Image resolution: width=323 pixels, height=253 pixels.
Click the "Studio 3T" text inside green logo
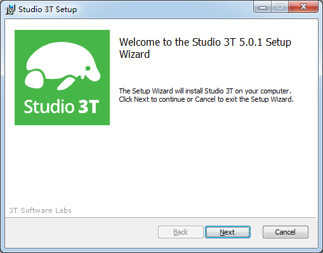pyautogui.click(x=62, y=106)
